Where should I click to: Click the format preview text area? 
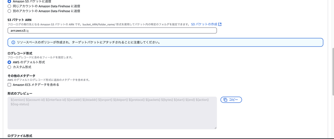(x=112, y=113)
